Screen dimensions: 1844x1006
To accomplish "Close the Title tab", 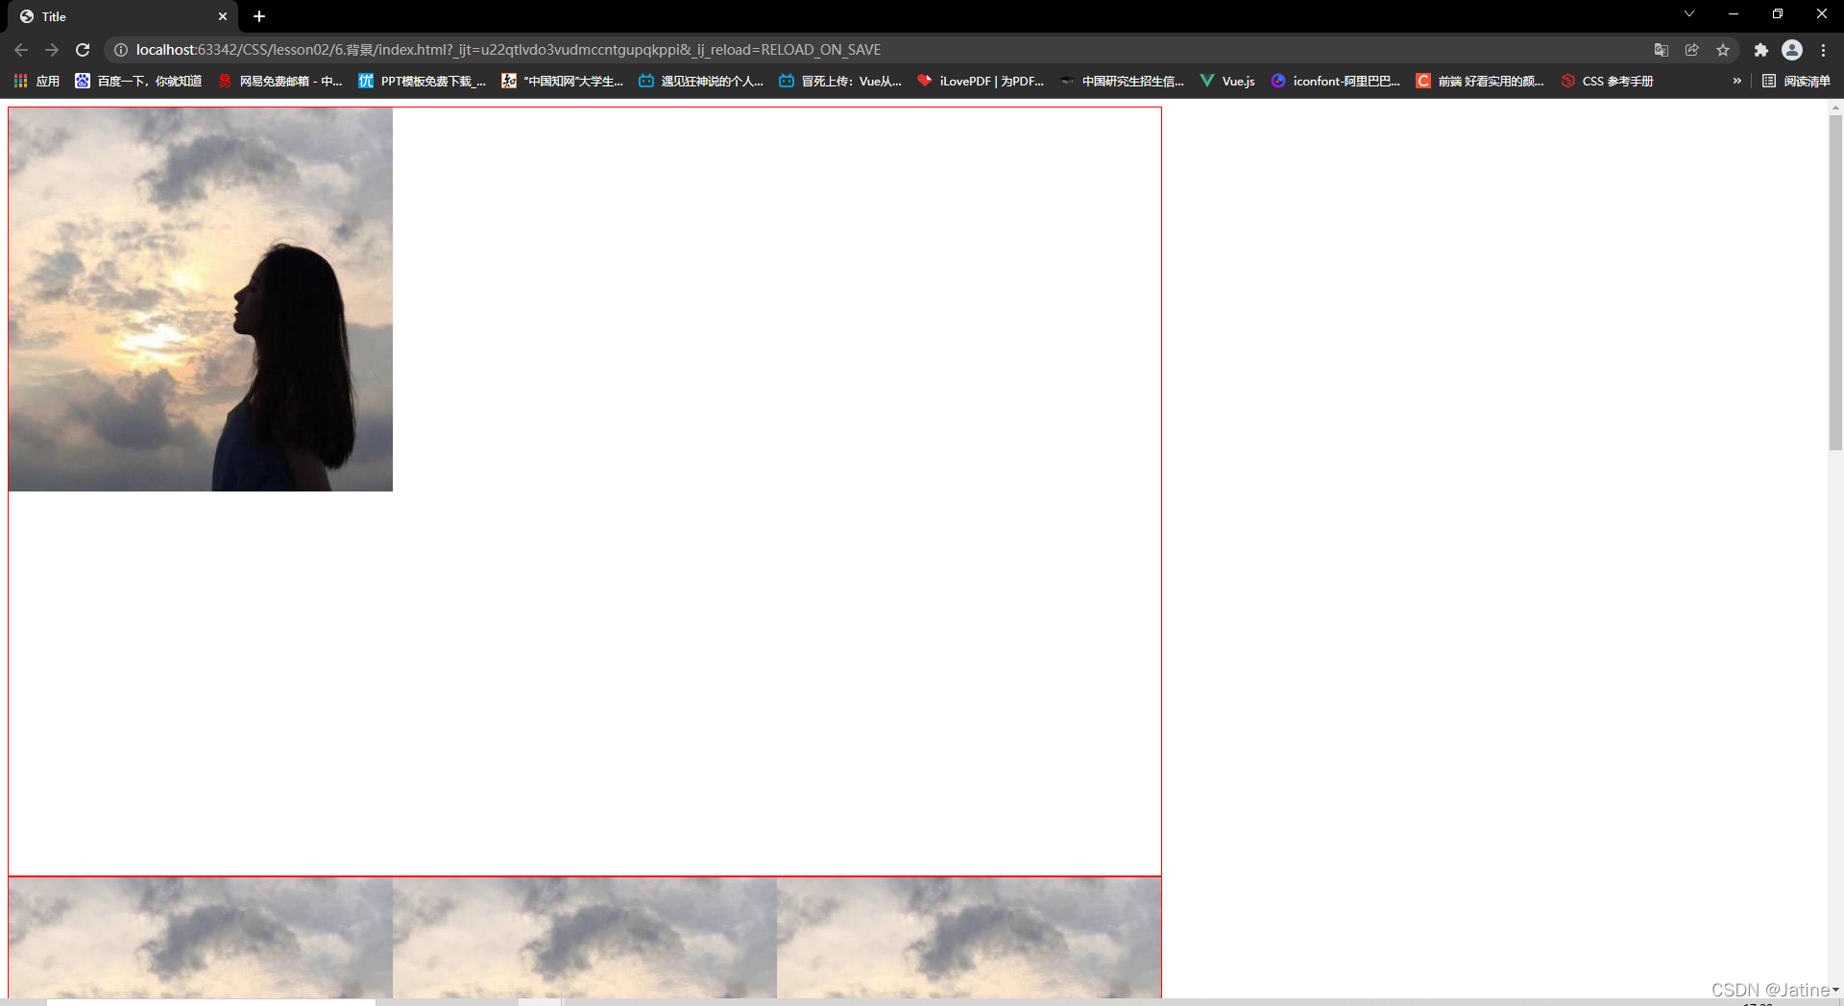I will pos(223,16).
